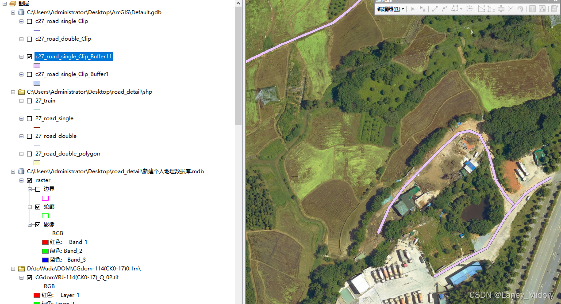The height and width of the screenshot is (304, 561).
Task: Click the road_detail shp folder icon
Action: [21, 92]
